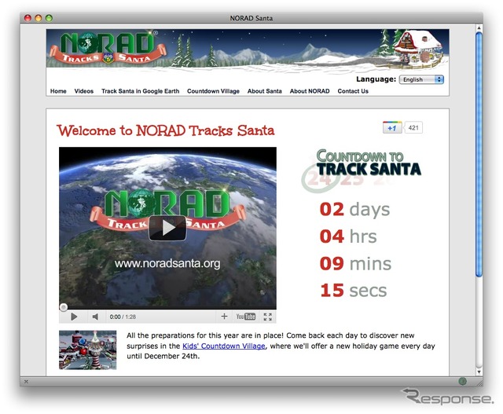
Task: Open the video on YouTube via the logo
Action: pos(246,317)
